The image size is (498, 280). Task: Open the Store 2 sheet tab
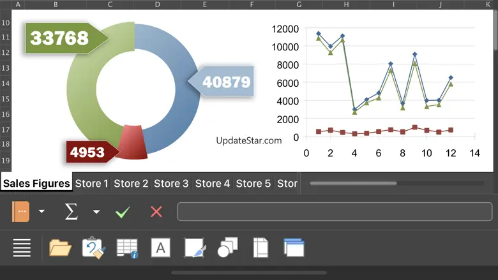coord(131,183)
